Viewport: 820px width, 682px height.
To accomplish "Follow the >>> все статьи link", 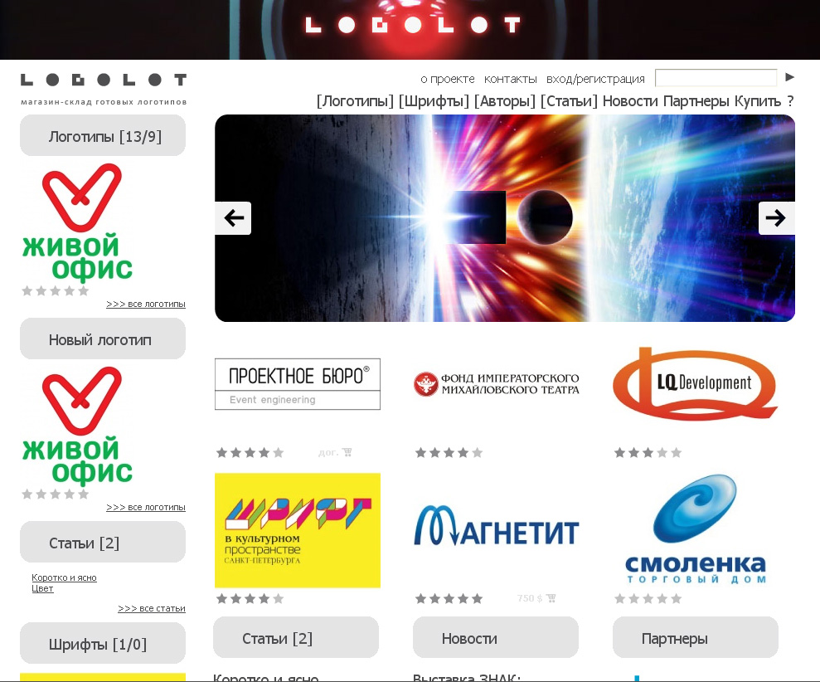I will (152, 608).
